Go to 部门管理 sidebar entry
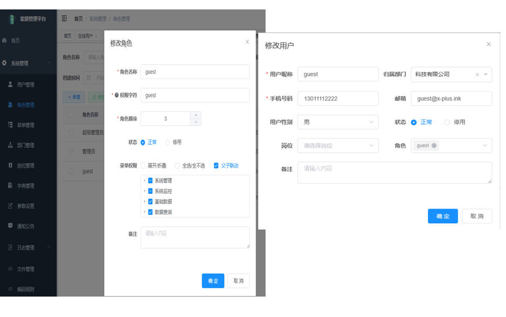The height and width of the screenshot is (317, 506). (x=25, y=145)
